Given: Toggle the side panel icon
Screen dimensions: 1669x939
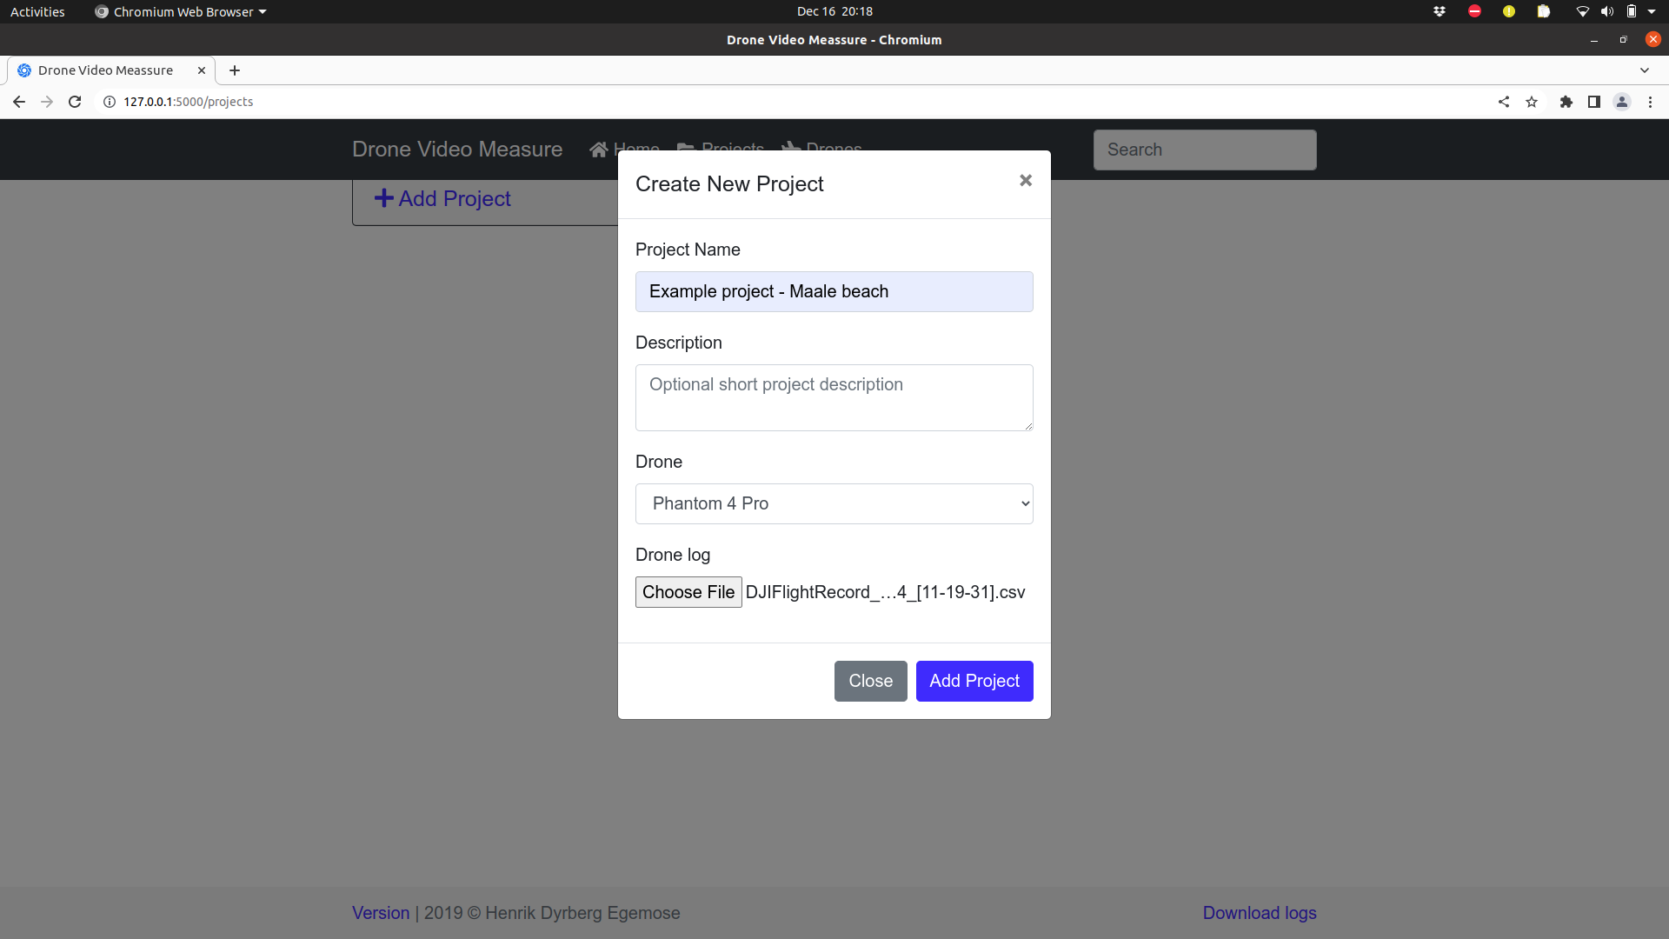Looking at the screenshot, I should click(x=1594, y=102).
